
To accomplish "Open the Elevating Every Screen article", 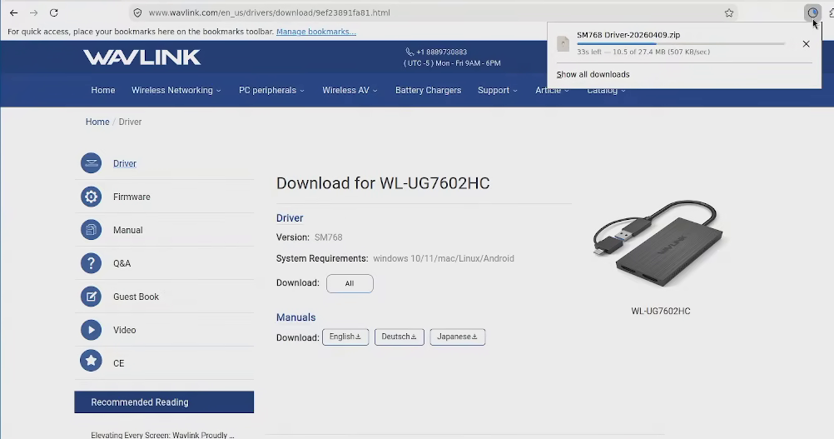I will click(162, 435).
